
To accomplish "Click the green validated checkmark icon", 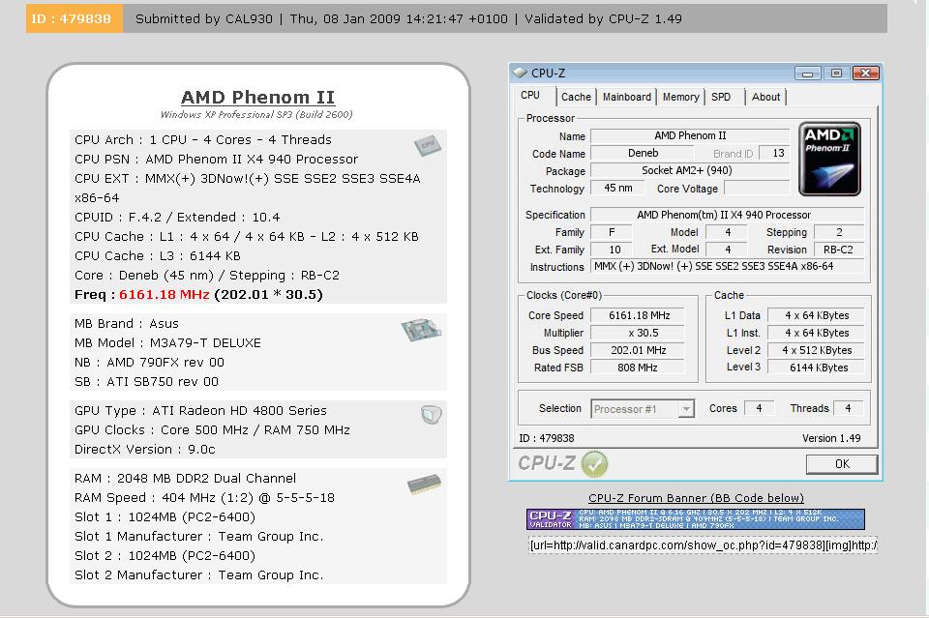I will click(594, 463).
